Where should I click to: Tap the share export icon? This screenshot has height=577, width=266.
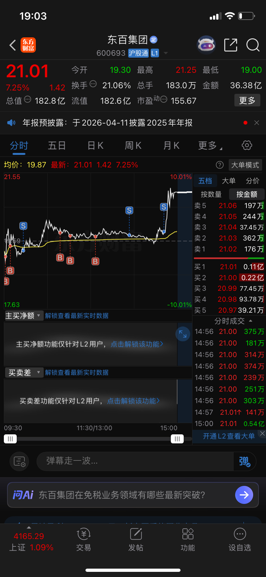point(230,45)
